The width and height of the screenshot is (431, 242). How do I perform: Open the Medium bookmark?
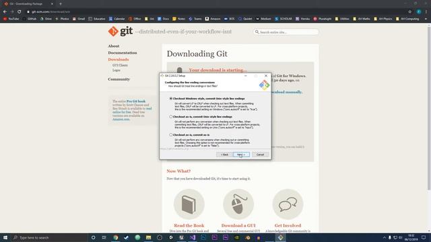(x=263, y=19)
